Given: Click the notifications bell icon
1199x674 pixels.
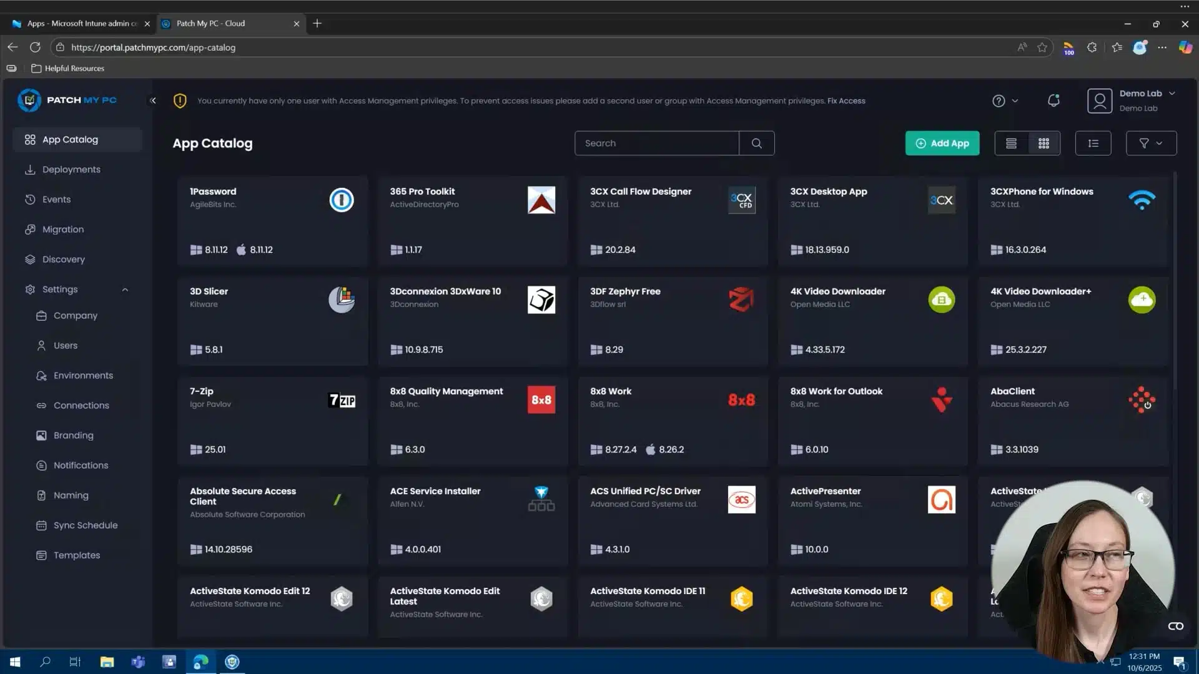Looking at the screenshot, I should pyautogui.click(x=1053, y=100).
